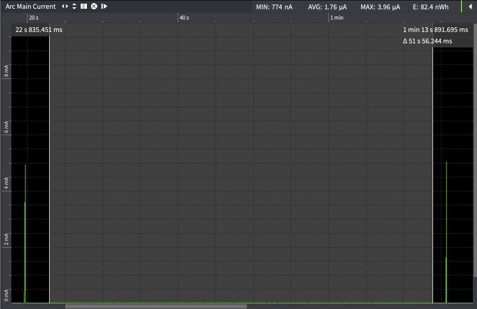The image size is (477, 309).
Task: Click the 0 mA axis label
Action: point(6,296)
